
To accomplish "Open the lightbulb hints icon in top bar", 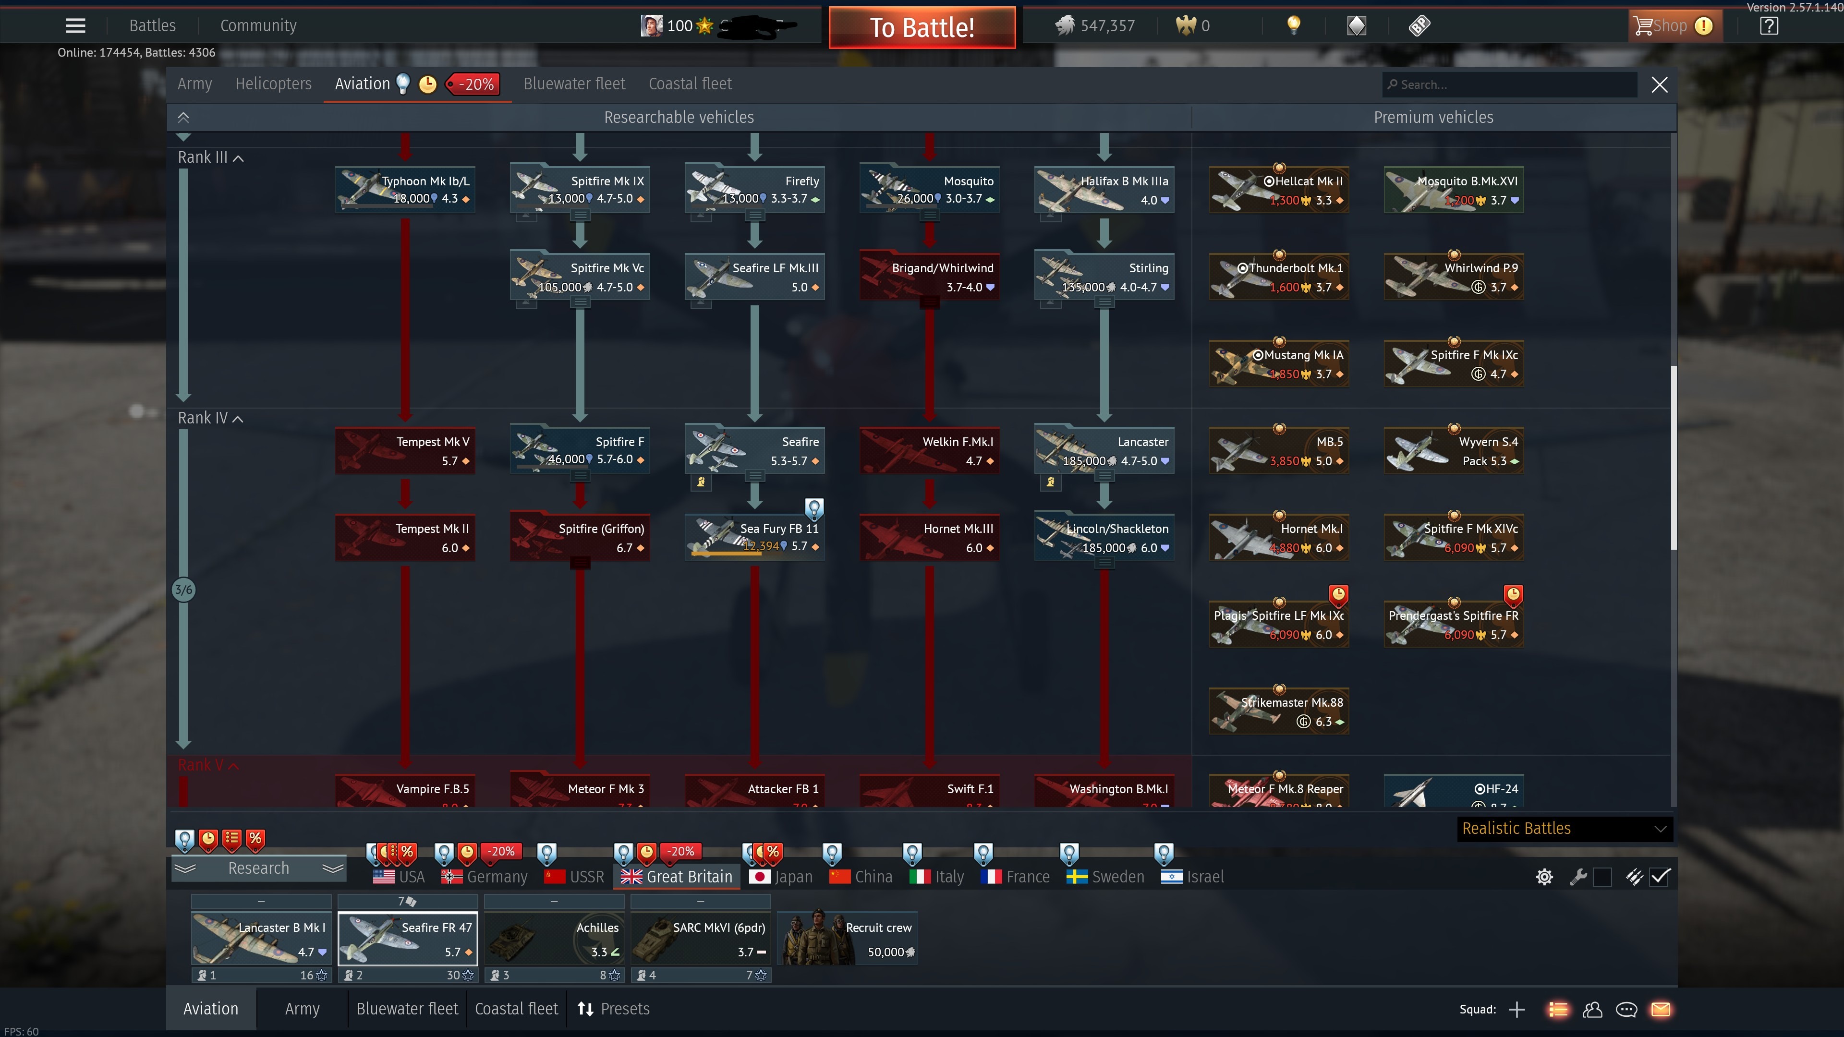I will pyautogui.click(x=1293, y=26).
